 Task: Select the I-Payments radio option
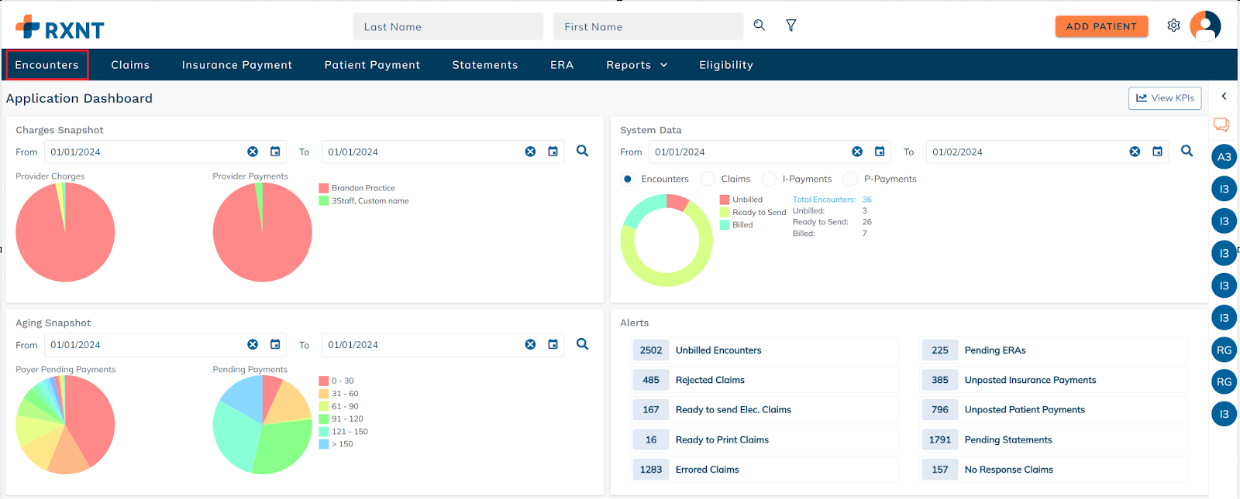[769, 179]
